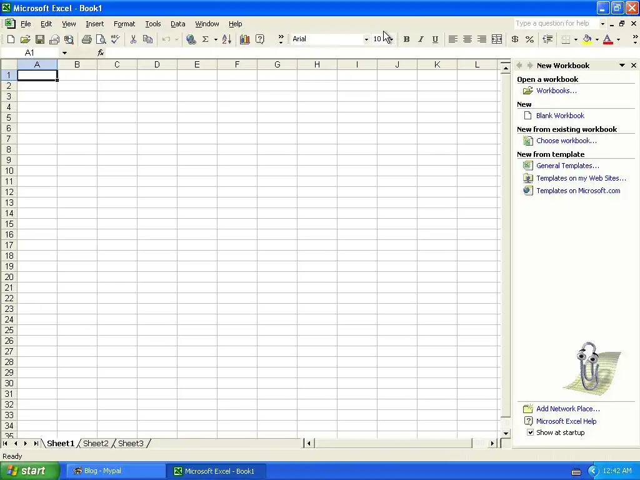Toggle Italic formatting
The height and width of the screenshot is (480, 640).
click(x=421, y=39)
